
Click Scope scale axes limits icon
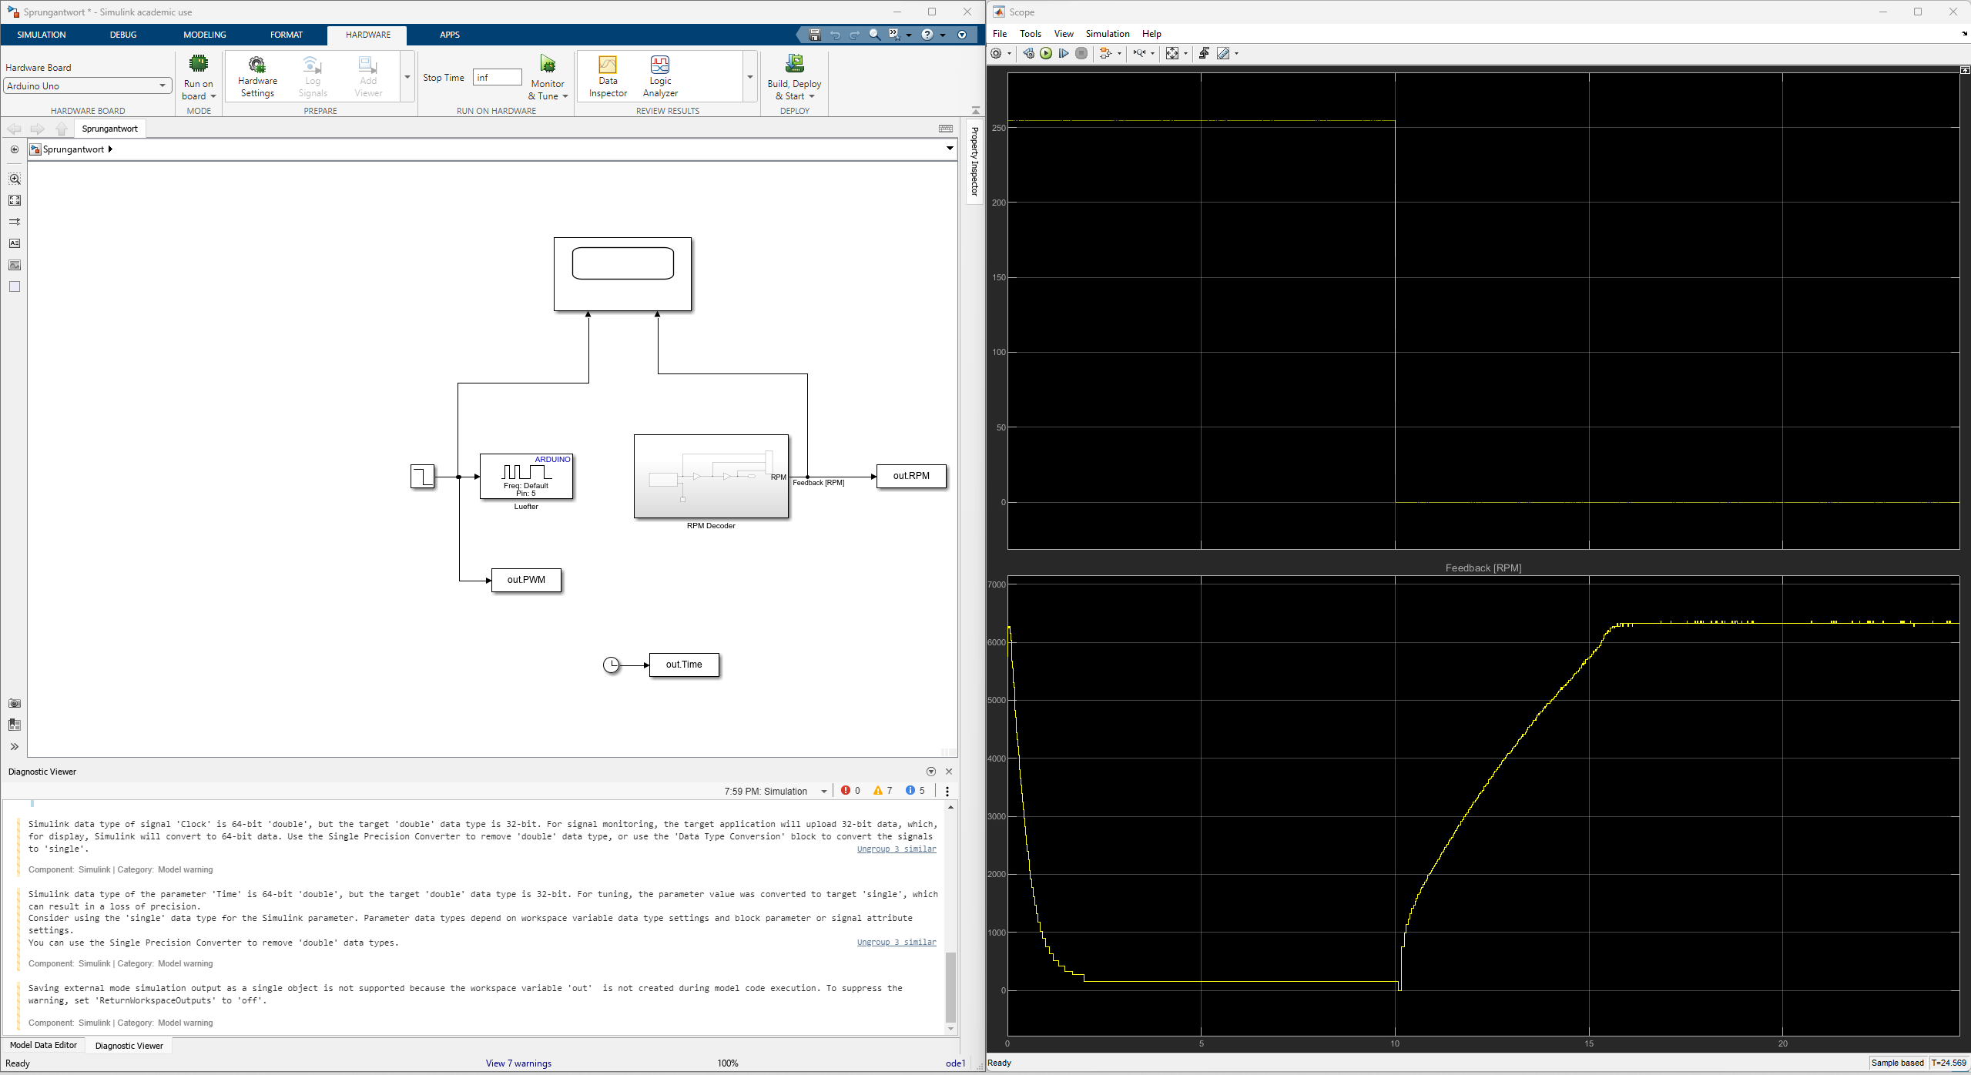click(x=1172, y=53)
